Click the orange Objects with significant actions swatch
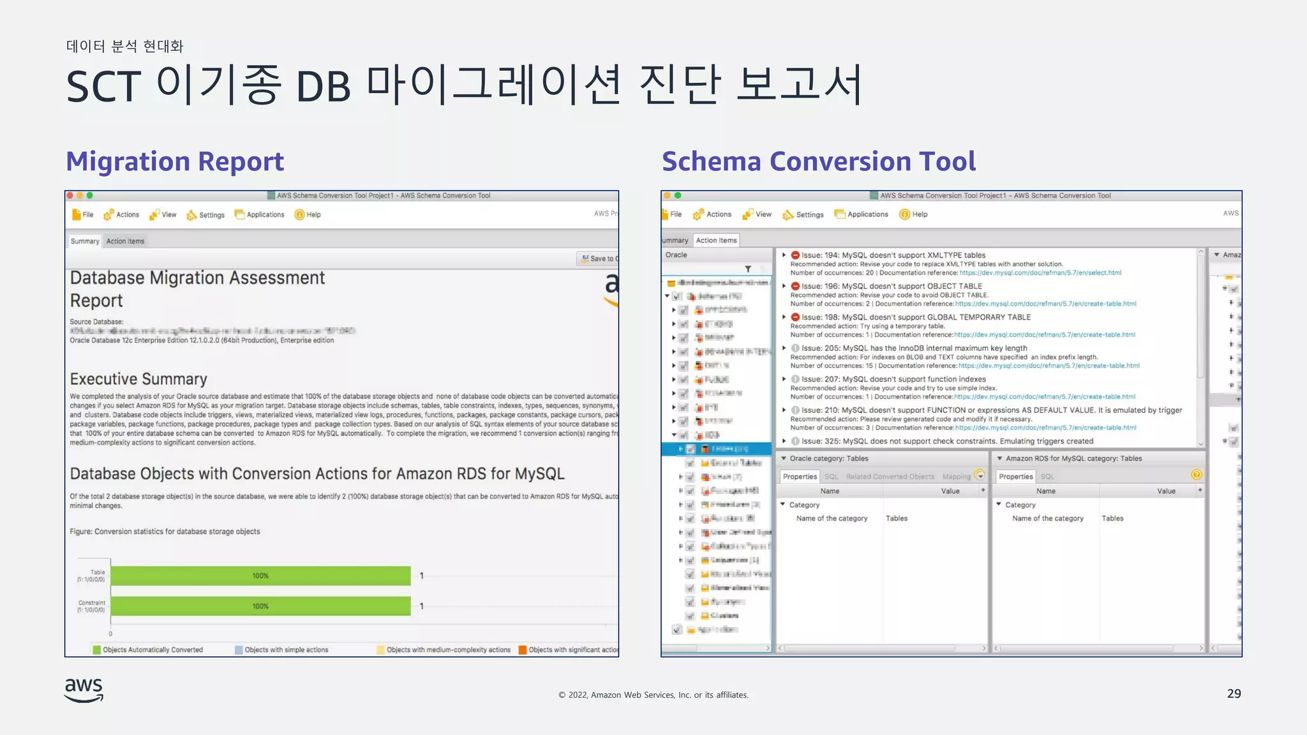This screenshot has width=1307, height=735. coord(523,650)
